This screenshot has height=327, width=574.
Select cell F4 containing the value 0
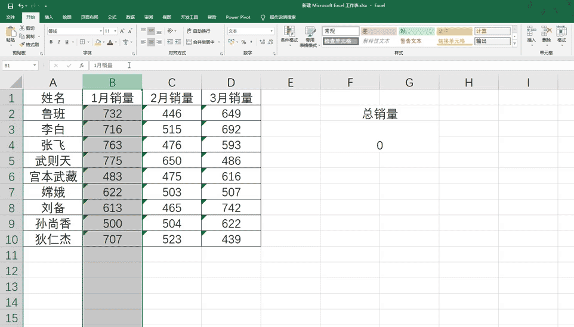coord(379,145)
